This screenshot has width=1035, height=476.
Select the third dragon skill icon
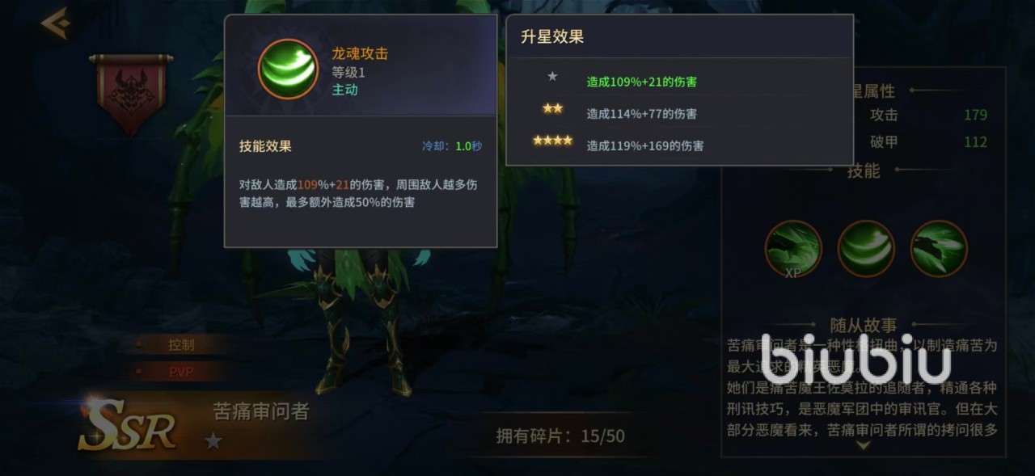point(939,249)
